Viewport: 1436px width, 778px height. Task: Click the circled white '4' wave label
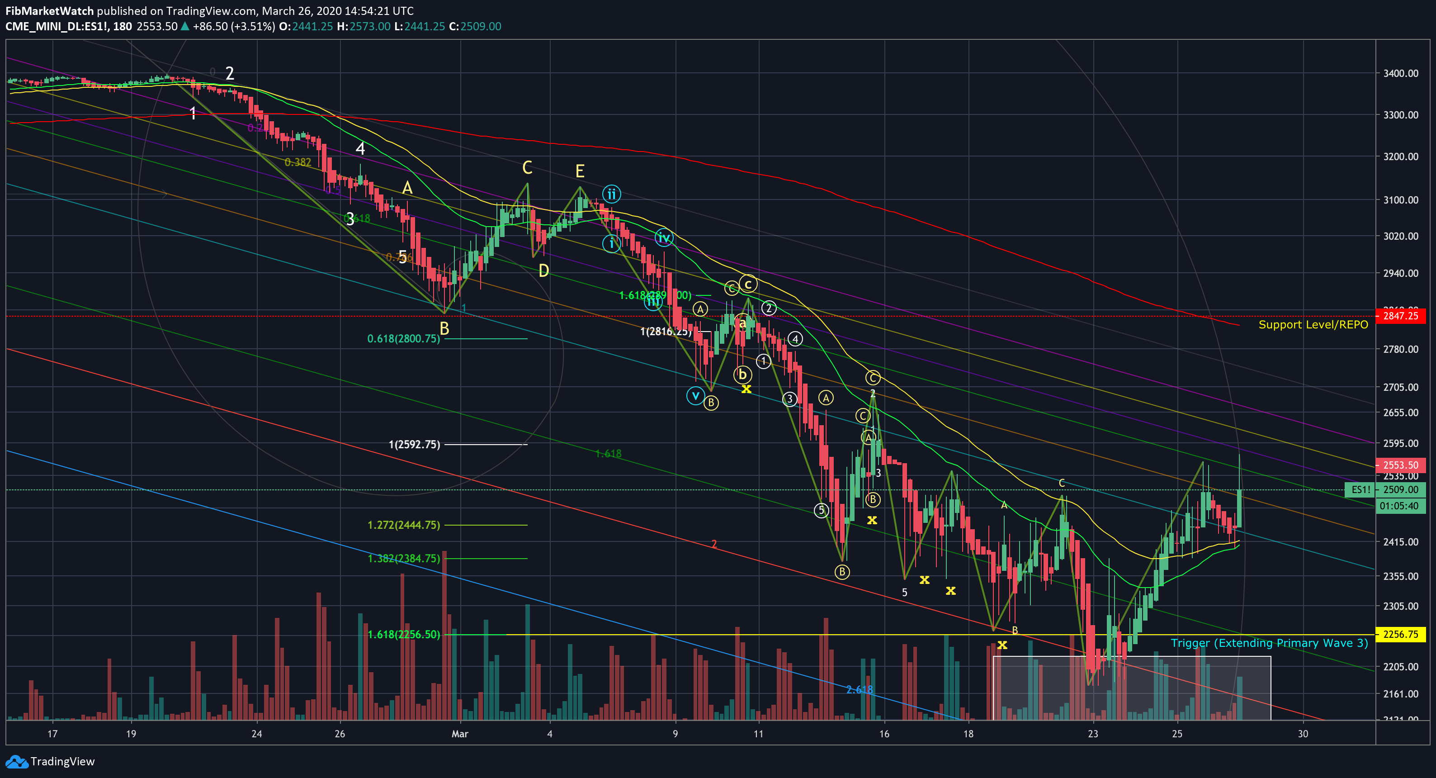795,339
